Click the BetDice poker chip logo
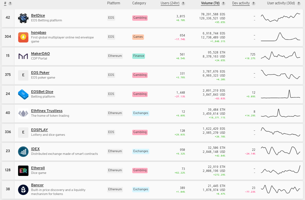The height and width of the screenshot is (200, 305). pos(23,18)
